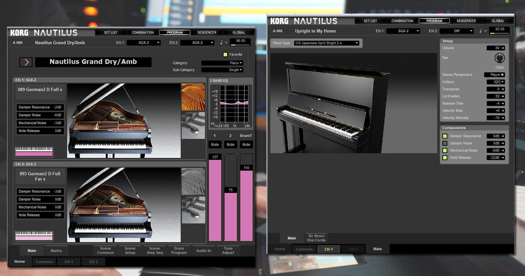Click the keyboard range icon in EXi 2
The width and height of the screenshot is (525, 276).
point(34,236)
